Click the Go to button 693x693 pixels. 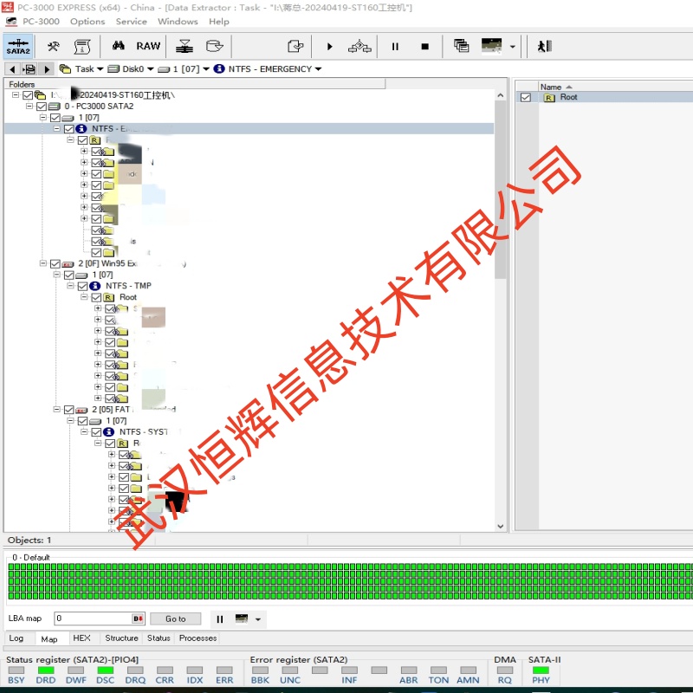176,619
